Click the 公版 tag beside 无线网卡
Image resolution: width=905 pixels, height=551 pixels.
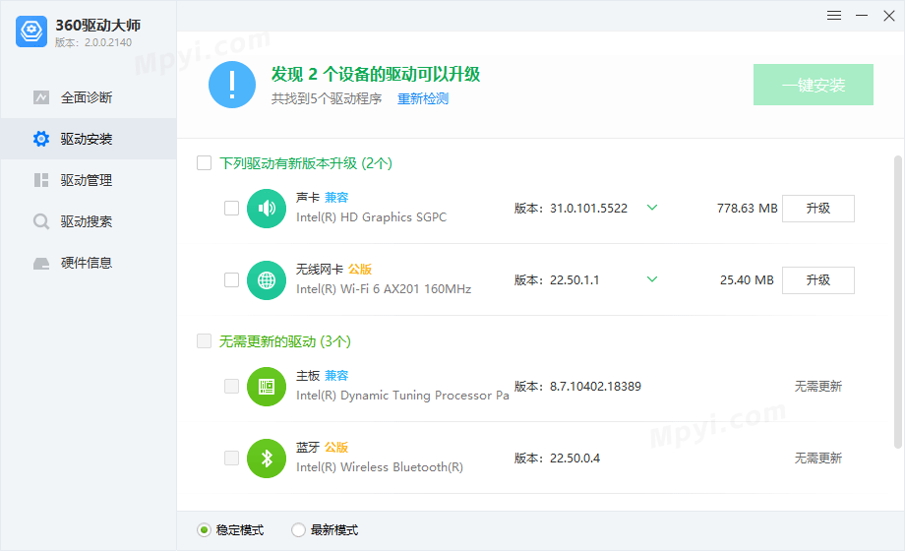coord(360,270)
